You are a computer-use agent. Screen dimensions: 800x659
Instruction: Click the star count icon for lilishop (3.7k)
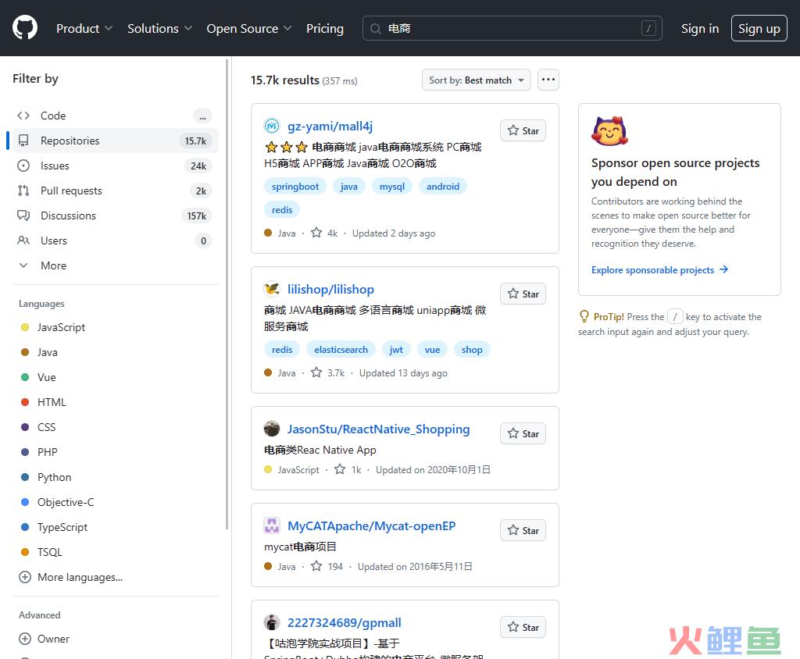coord(316,373)
